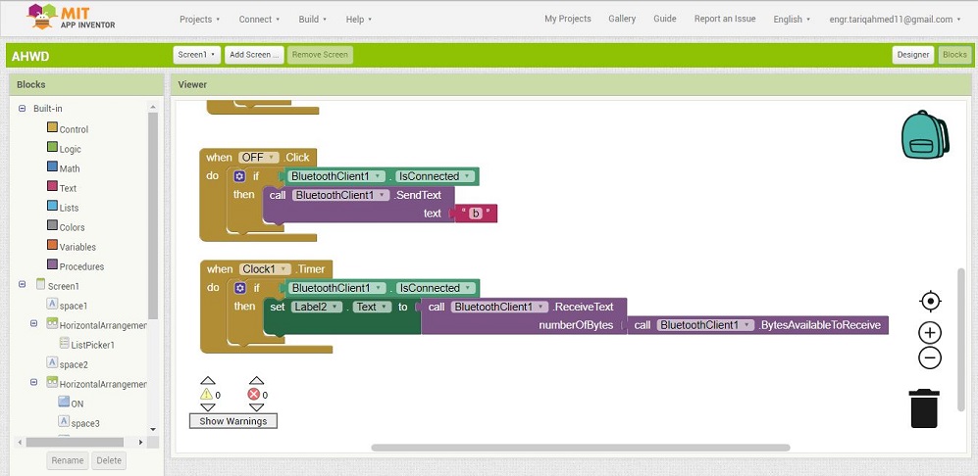Open the English language menu
This screenshot has width=978, height=476.
coord(792,20)
